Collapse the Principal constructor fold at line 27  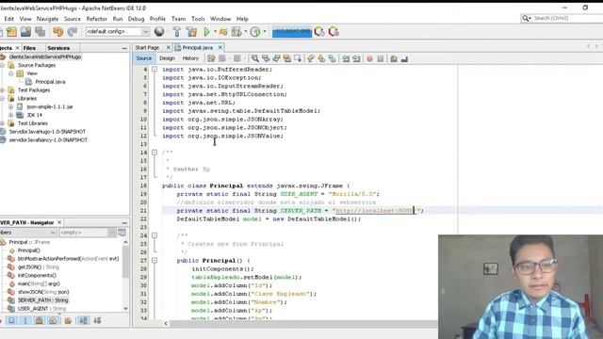[155, 261]
